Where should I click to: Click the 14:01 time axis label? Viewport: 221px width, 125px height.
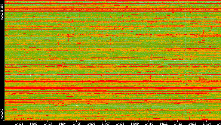coord(19,123)
